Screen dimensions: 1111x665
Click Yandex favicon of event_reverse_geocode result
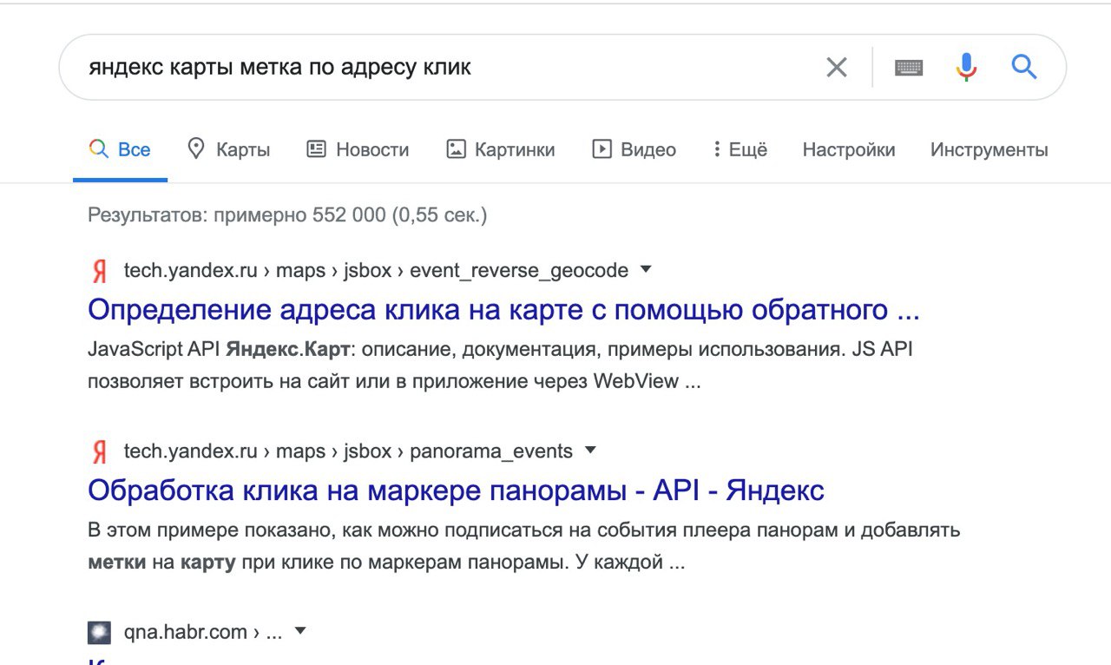100,271
